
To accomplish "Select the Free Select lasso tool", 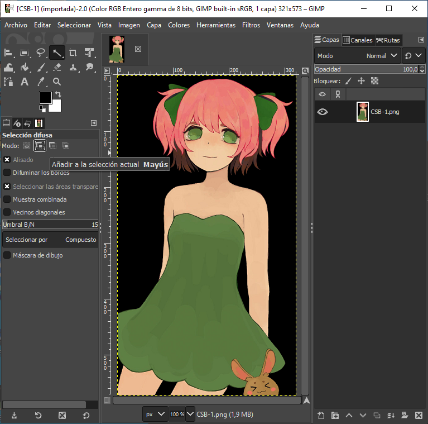I will 41,53.
